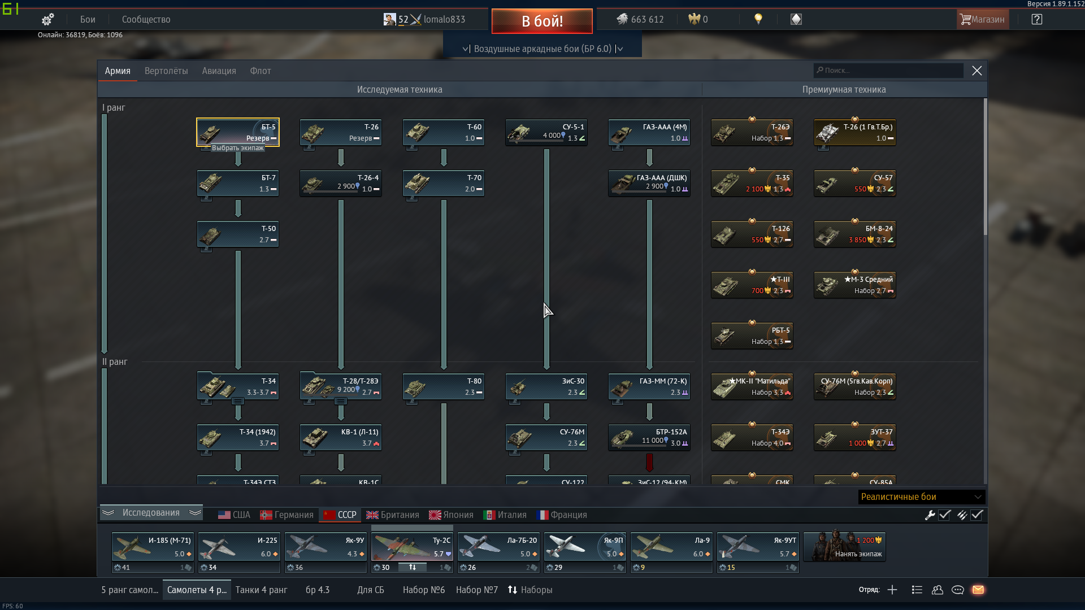Toggle automatic ammo refill checkbox
The width and height of the screenshot is (1085, 610).
[977, 515]
